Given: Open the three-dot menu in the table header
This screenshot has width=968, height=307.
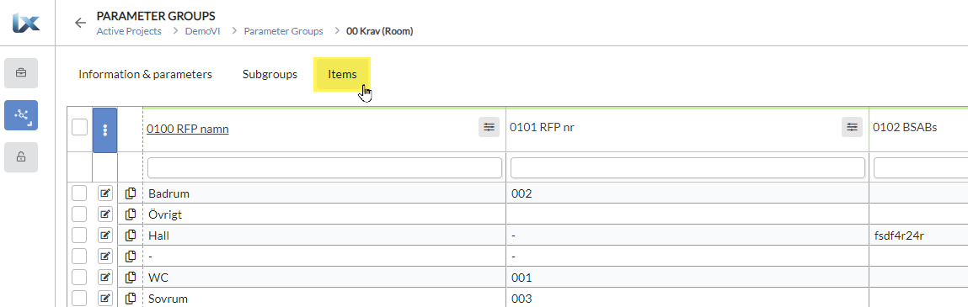Looking at the screenshot, I should (105, 130).
